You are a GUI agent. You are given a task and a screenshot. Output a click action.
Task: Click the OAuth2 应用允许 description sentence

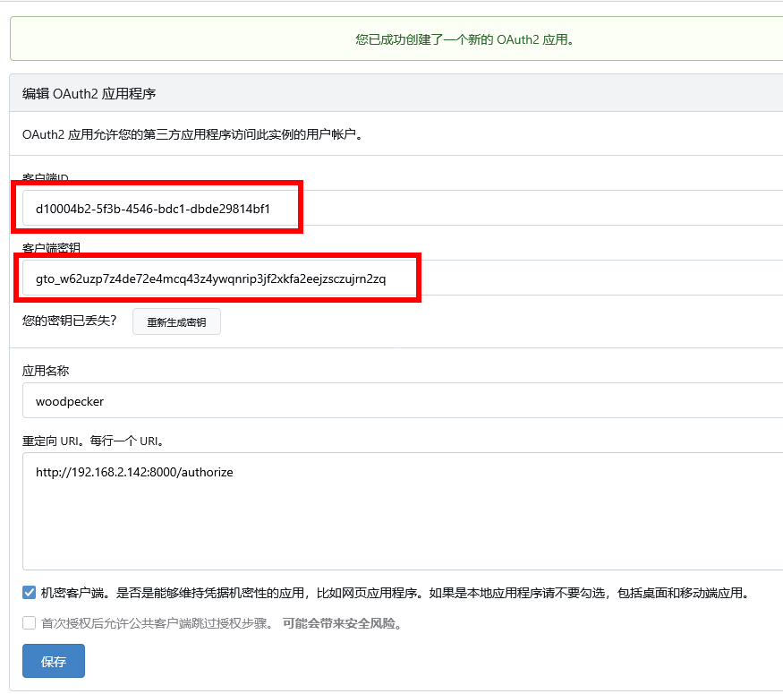191,135
